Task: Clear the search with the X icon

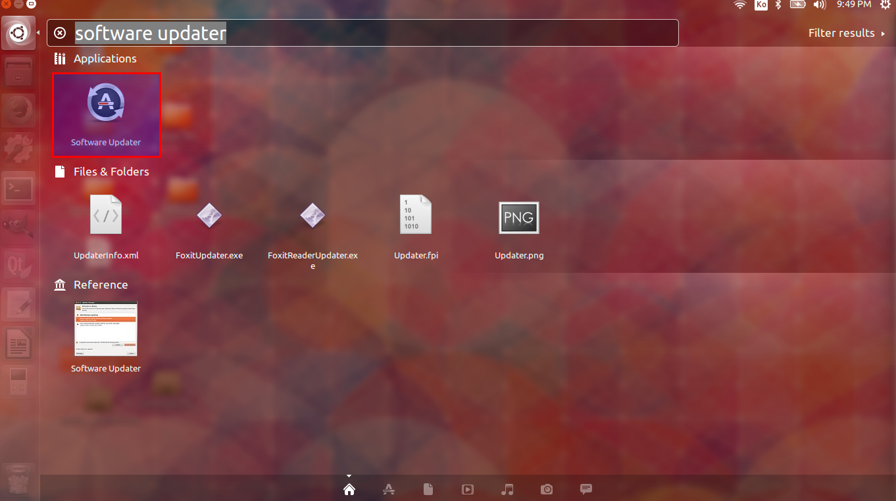Action: pos(60,33)
